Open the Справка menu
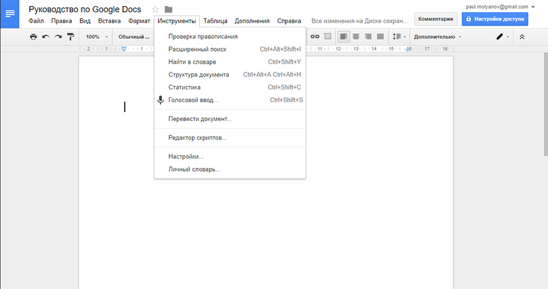The height and width of the screenshot is (289, 548). point(289,21)
